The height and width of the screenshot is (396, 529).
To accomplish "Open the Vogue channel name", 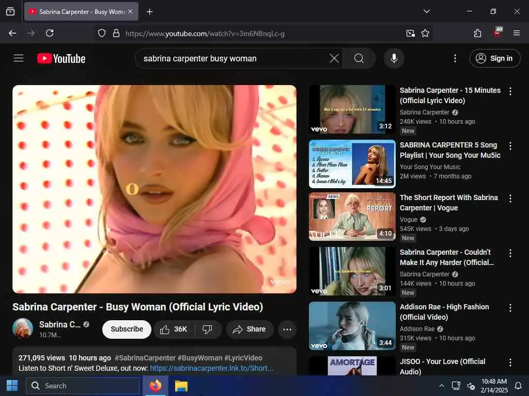I will click(x=409, y=220).
